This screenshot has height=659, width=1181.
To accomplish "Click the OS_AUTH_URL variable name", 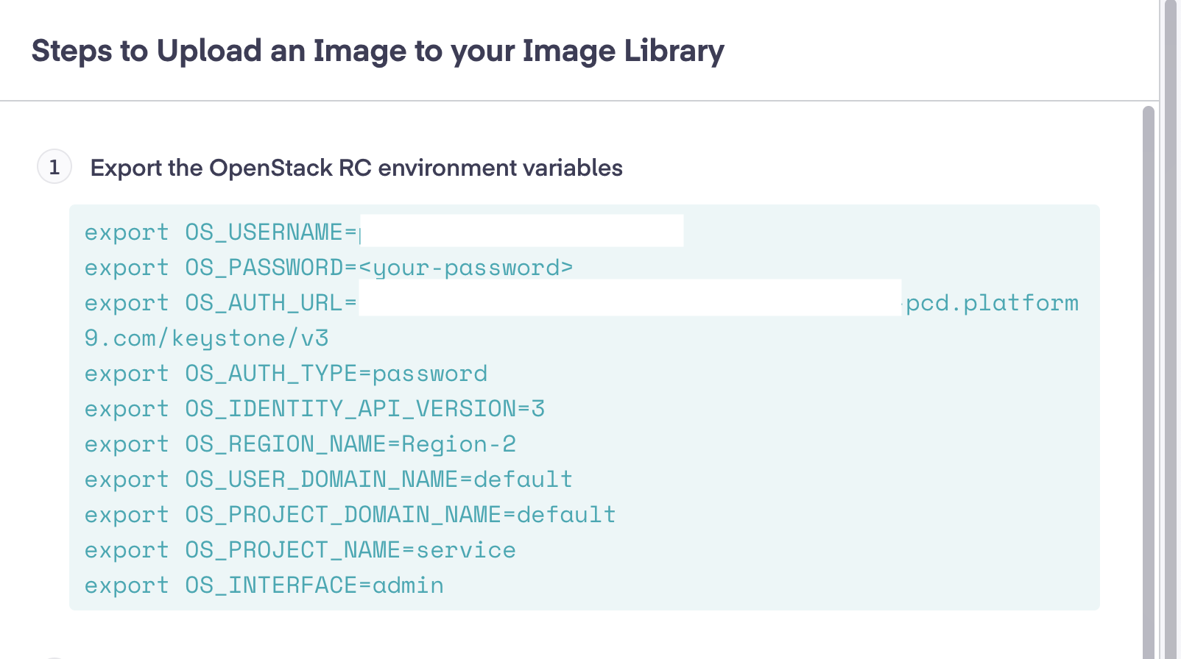I will pos(264,303).
